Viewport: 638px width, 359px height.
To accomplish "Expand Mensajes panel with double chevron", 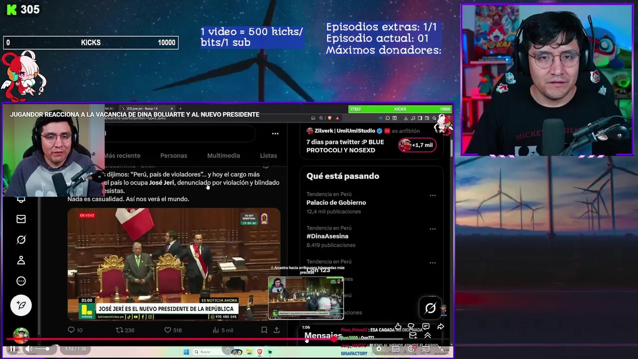I will coord(427,336).
